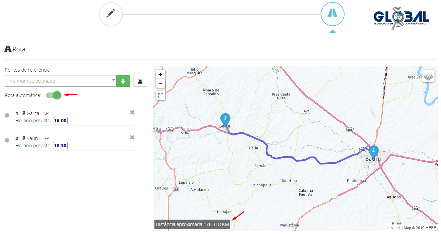
Task: Remove Bauru - SP waypoint
Action: (x=132, y=137)
